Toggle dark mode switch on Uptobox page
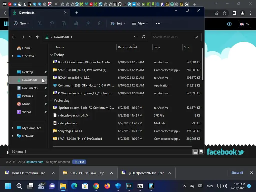256x192 pixels. point(229,24)
